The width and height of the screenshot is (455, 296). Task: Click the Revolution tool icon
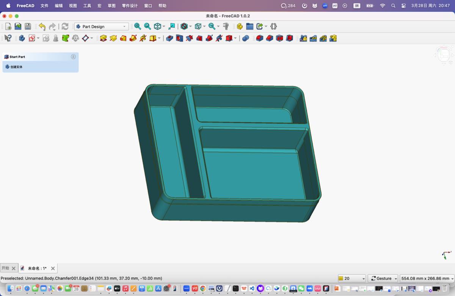click(x=113, y=38)
